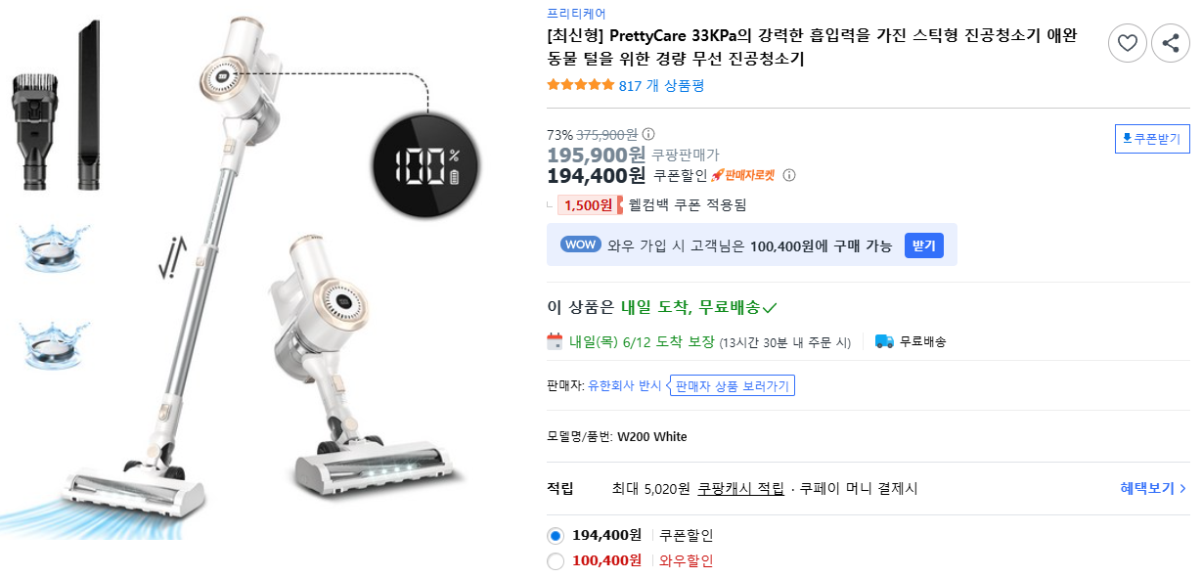
Task: Click the info icon next to 판매자로켓
Action: (789, 175)
